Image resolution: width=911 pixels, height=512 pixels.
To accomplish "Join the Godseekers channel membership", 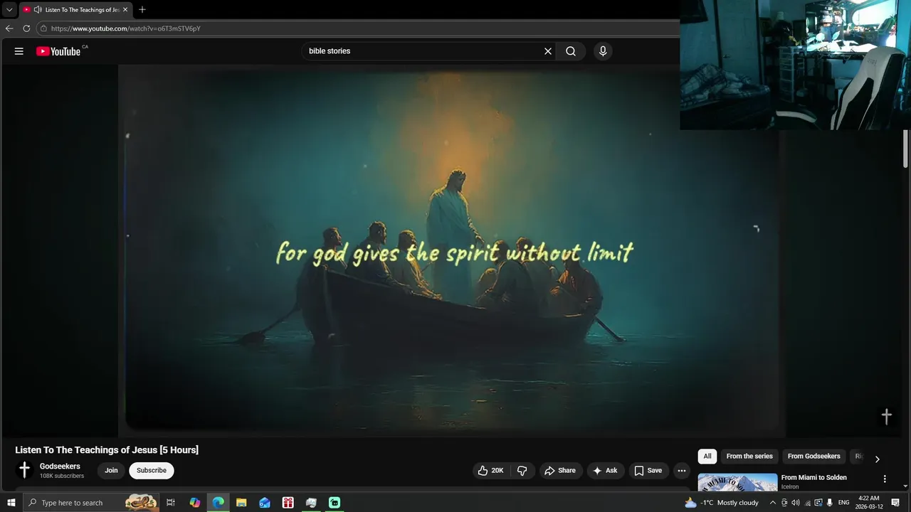I will (111, 471).
